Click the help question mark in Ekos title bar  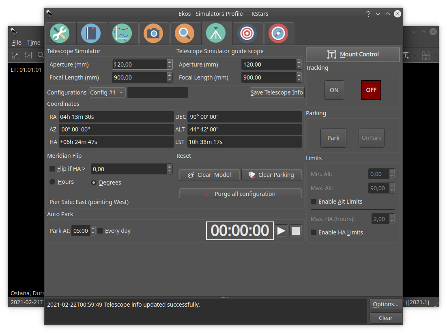tap(368, 14)
